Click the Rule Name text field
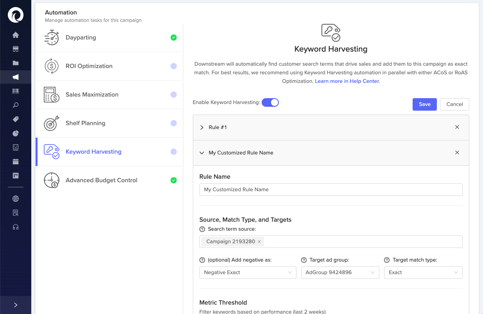The image size is (483, 314). [330, 190]
